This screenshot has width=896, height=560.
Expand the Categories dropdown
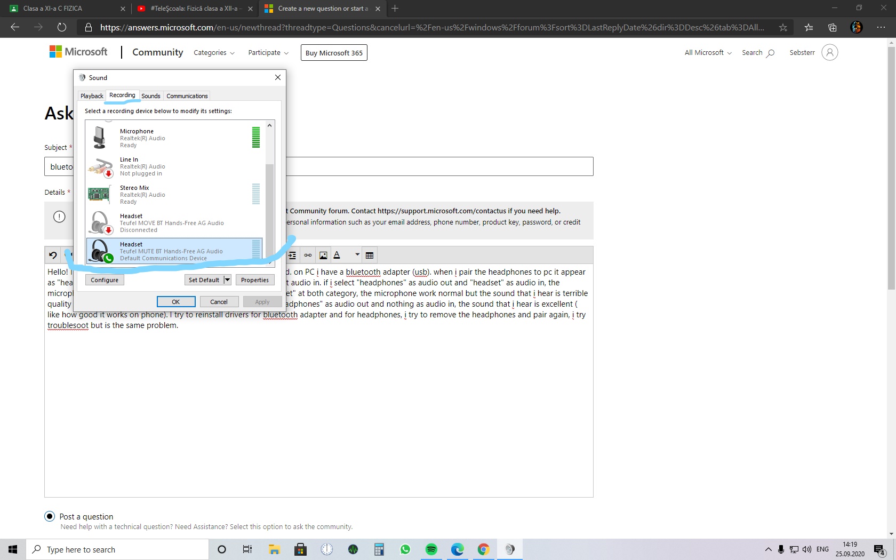(214, 53)
